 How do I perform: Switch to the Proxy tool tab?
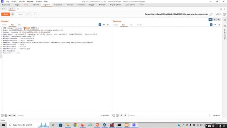point(26,5)
